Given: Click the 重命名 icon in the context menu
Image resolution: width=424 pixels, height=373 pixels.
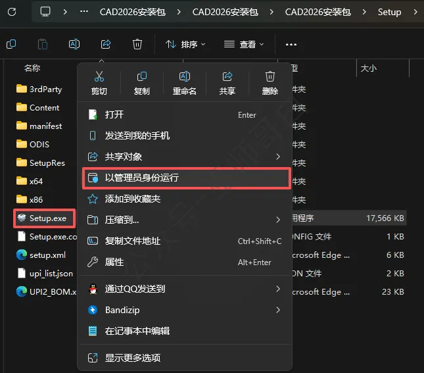Looking at the screenshot, I should [185, 76].
